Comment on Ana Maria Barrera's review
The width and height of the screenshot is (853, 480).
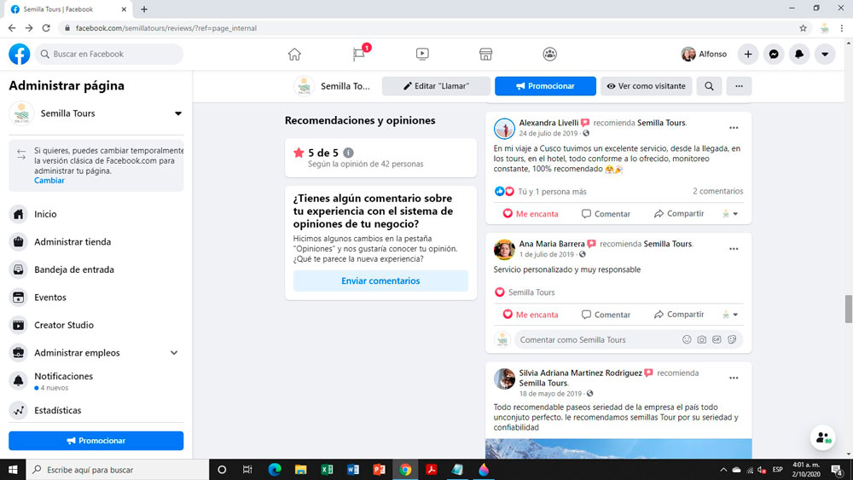606,315
